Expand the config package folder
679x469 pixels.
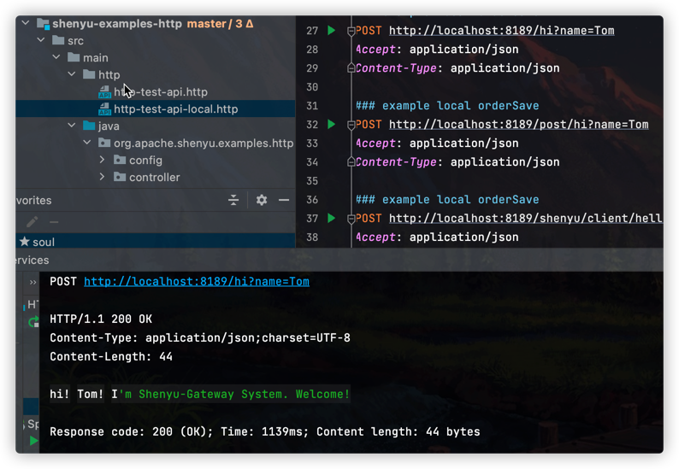[103, 161]
